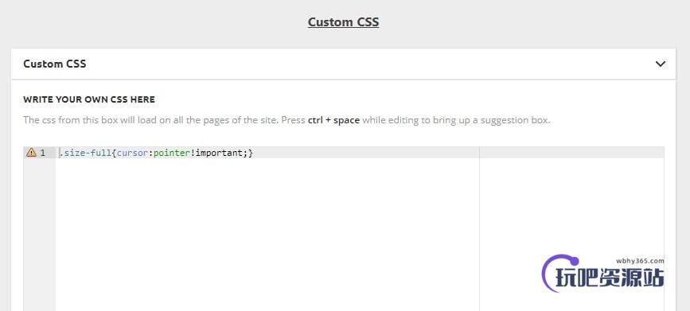Click the Custom CSS panel header label
Screen dimensions: 690x311
click(x=55, y=64)
